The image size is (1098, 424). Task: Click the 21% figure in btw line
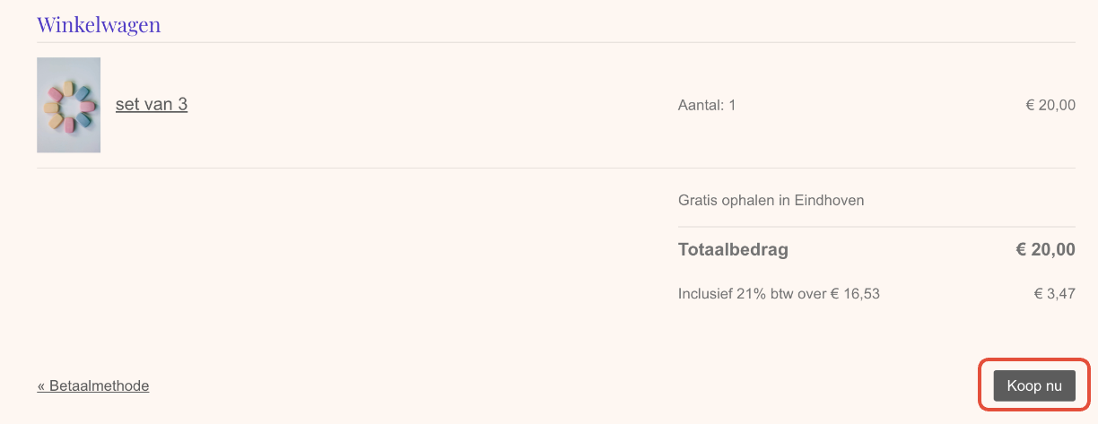753,293
